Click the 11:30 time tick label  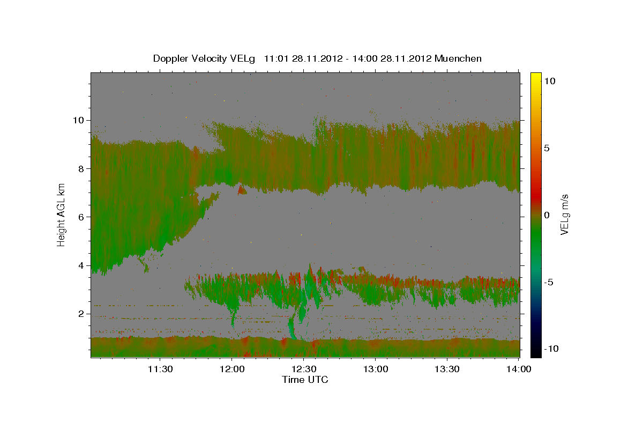pos(160,369)
